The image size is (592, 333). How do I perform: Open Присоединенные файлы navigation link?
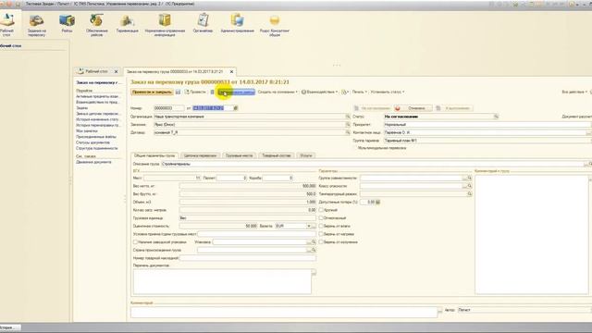[x=96, y=137]
